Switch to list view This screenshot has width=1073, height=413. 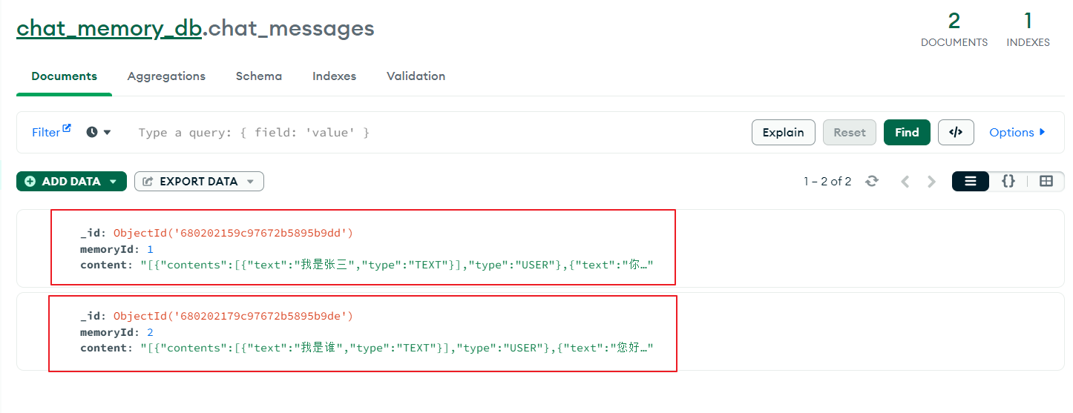(971, 181)
